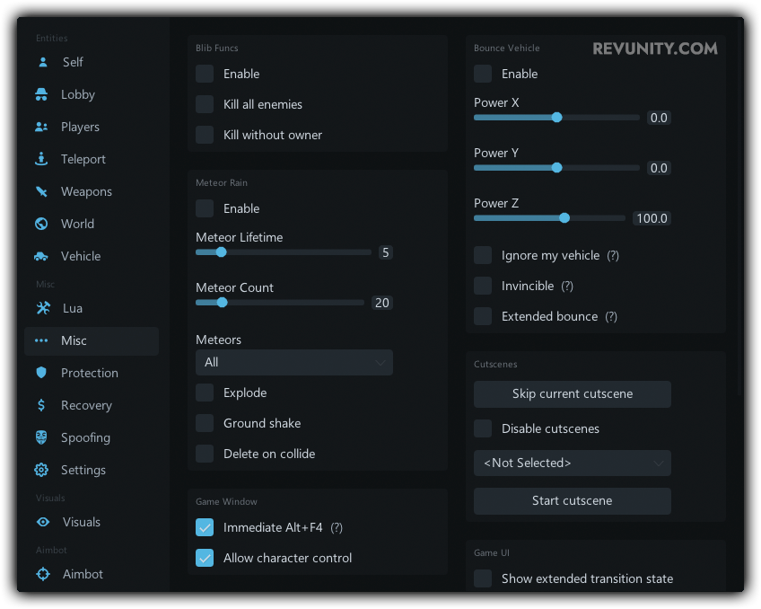Click the Start cutscene button
Viewport: 761px width, 609px height.
(x=572, y=500)
